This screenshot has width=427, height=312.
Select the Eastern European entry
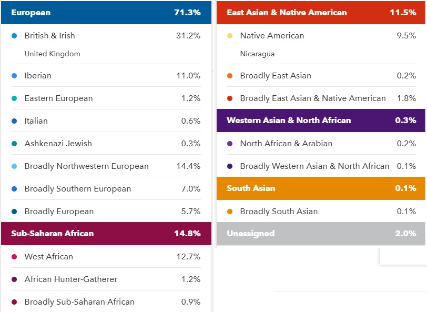tap(106, 98)
